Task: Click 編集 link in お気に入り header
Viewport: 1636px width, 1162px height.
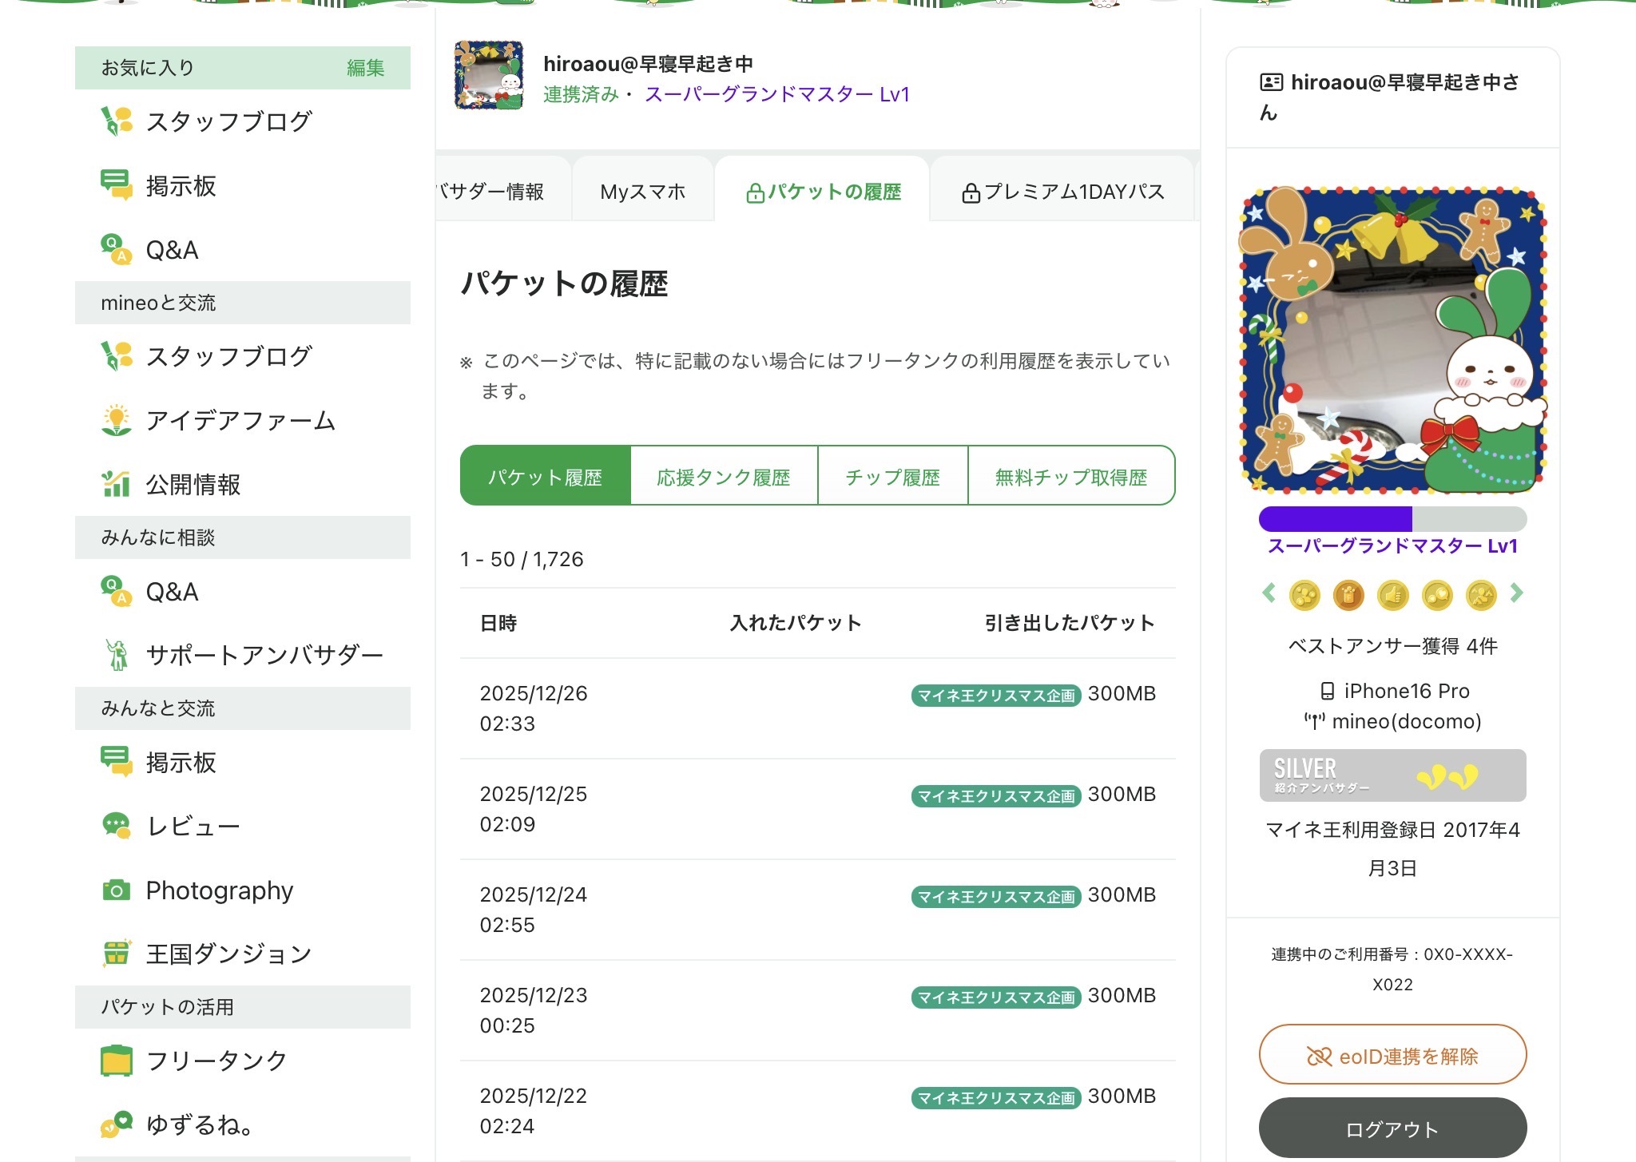Action: (x=365, y=68)
